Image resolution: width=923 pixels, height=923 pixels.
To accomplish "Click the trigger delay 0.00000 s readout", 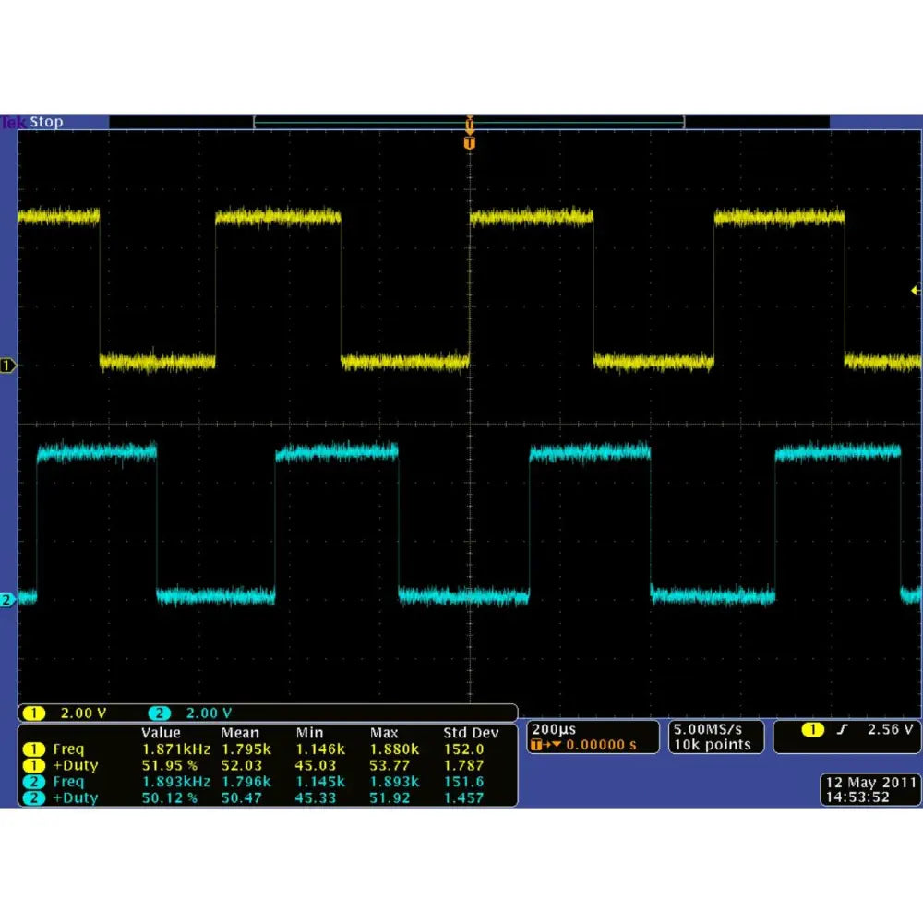I will [597, 745].
